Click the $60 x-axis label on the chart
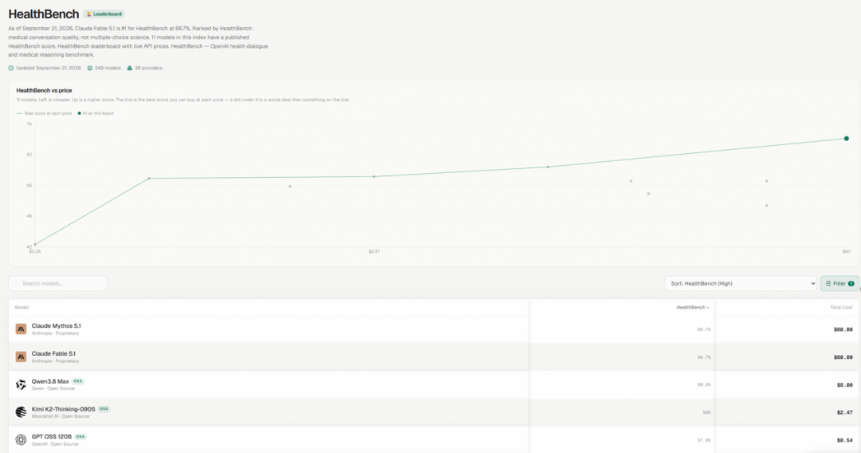Viewport: 861px width, 453px height. coord(846,251)
